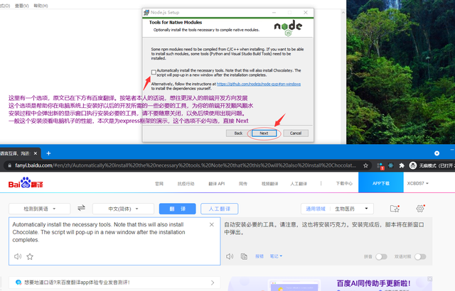Expand the 笔记 dropdown
Viewport: 455px width, 291px height.
pyautogui.click(x=276, y=256)
